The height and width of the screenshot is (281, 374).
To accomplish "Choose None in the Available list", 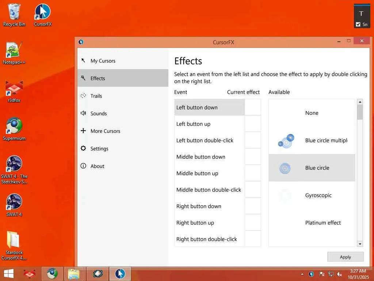I will tap(312, 113).
